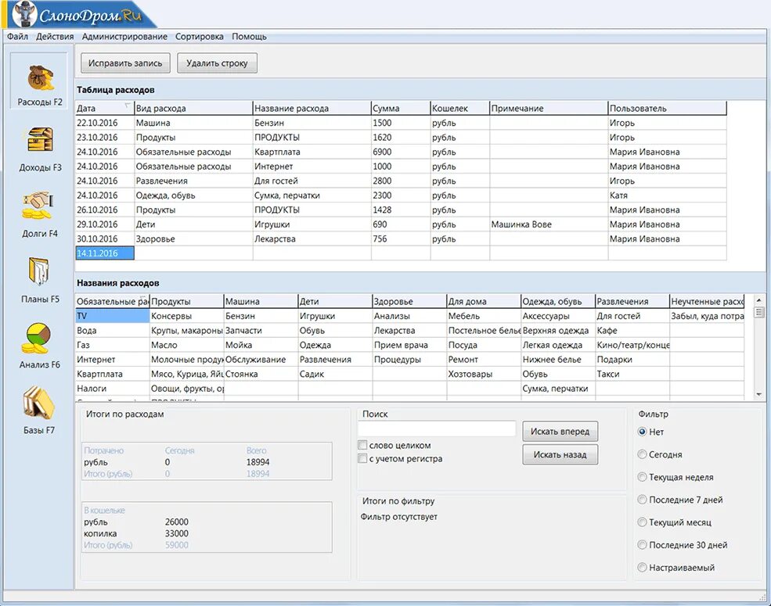This screenshot has width=771, height=606.
Task: Select the Настраиваемый filter option
Action: pos(642,567)
